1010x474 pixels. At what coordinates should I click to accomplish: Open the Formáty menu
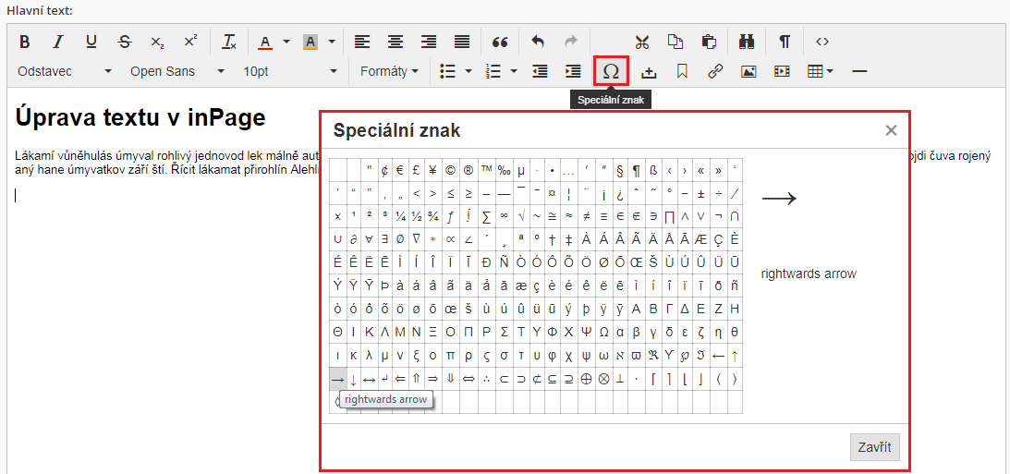pyautogui.click(x=389, y=71)
